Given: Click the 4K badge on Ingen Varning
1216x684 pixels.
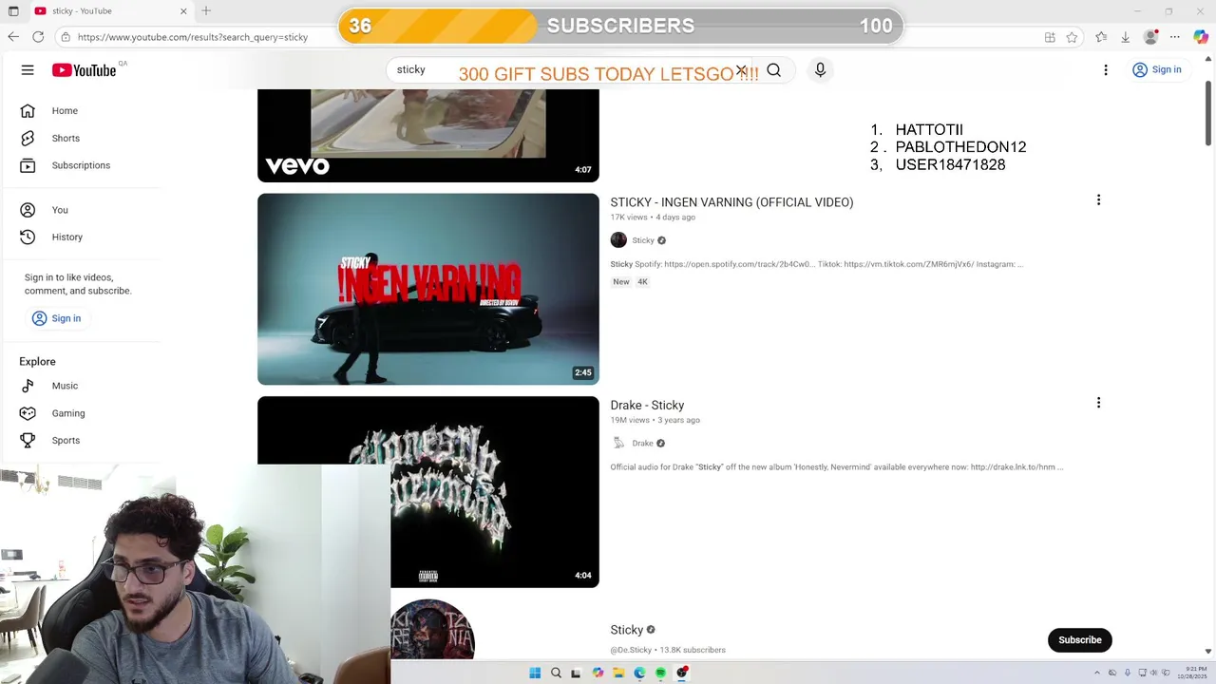Looking at the screenshot, I should click(642, 282).
